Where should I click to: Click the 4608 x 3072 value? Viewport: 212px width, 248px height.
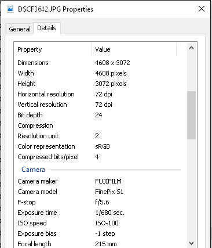point(112,63)
